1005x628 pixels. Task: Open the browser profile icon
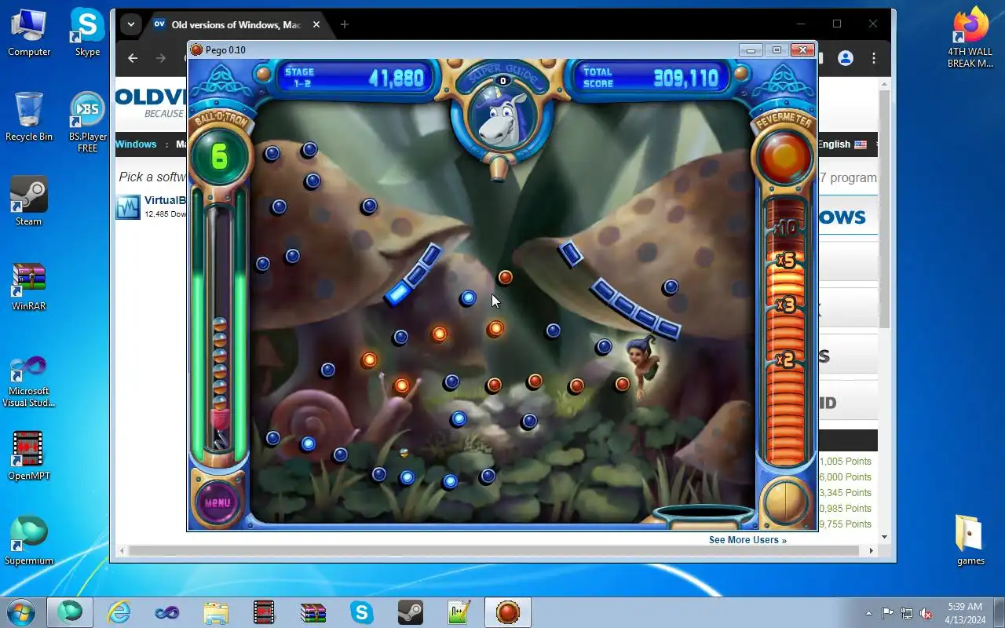coord(846,58)
